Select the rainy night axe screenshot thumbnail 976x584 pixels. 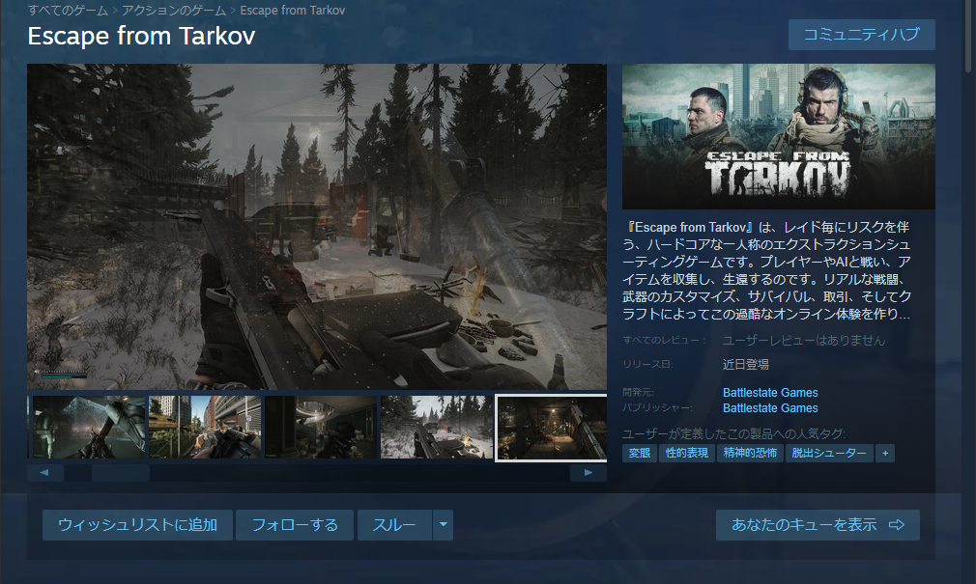click(89, 428)
